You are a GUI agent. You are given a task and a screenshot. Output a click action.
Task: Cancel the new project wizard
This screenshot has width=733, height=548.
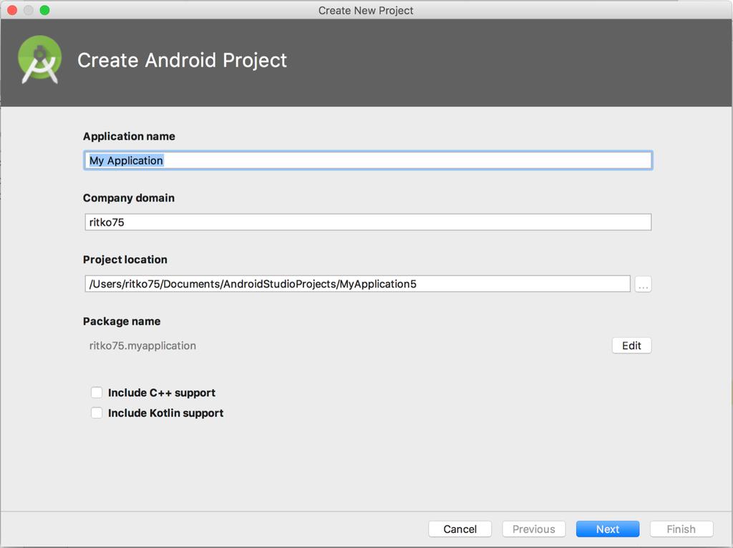[x=460, y=529]
